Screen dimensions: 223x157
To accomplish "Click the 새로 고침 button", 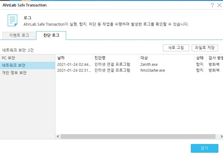I will [x=176, y=48].
